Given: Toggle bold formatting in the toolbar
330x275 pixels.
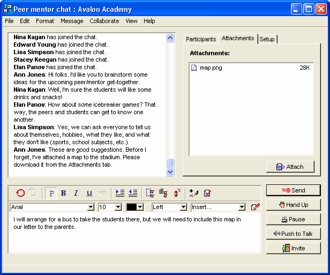Looking at the screenshot, I should [x=64, y=193].
